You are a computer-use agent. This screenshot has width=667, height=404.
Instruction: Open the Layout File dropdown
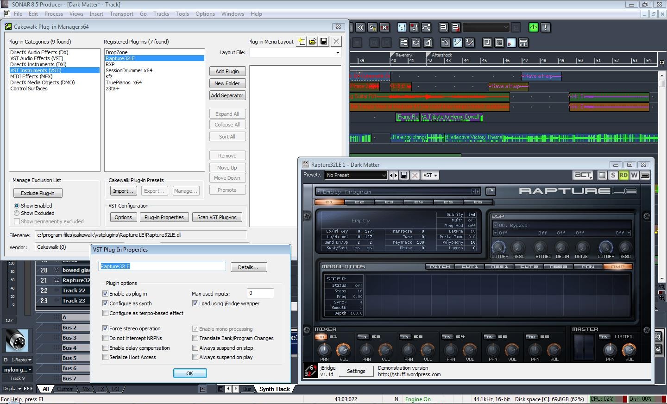[x=338, y=52]
